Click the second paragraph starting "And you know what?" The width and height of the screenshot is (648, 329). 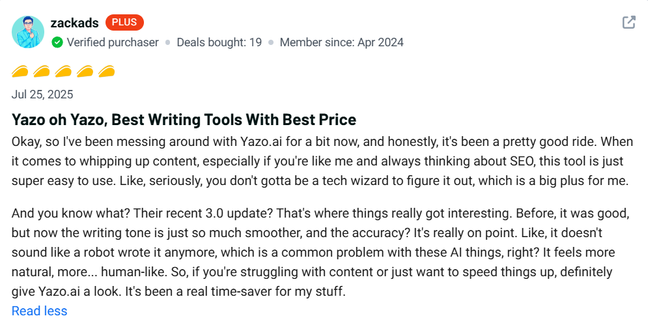313,252
